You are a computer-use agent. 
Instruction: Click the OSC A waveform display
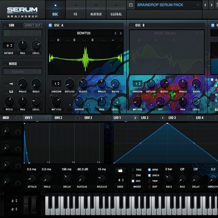[x=86, y=59]
